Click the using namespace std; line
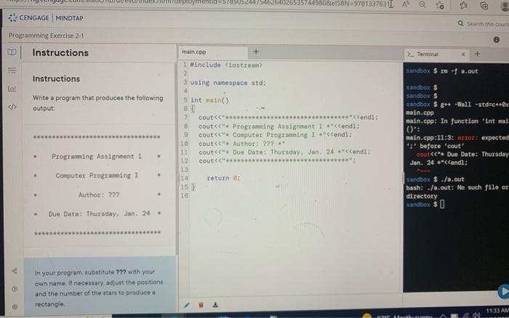 [x=228, y=83]
